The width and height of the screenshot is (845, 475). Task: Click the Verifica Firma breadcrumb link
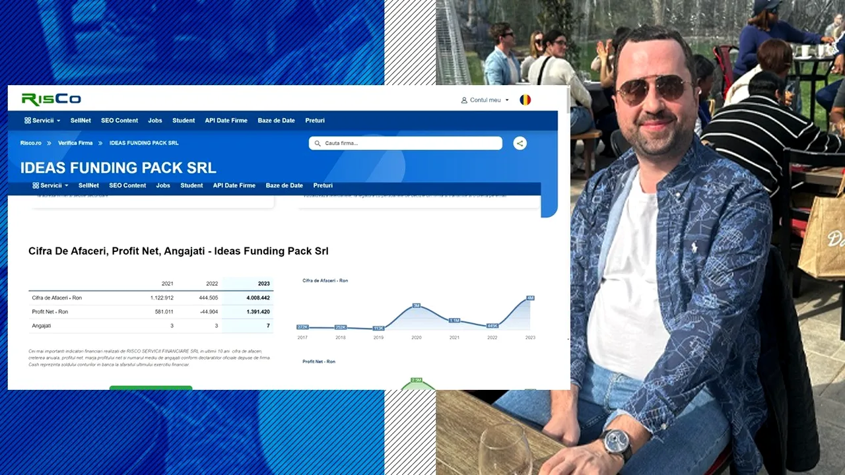pos(75,142)
